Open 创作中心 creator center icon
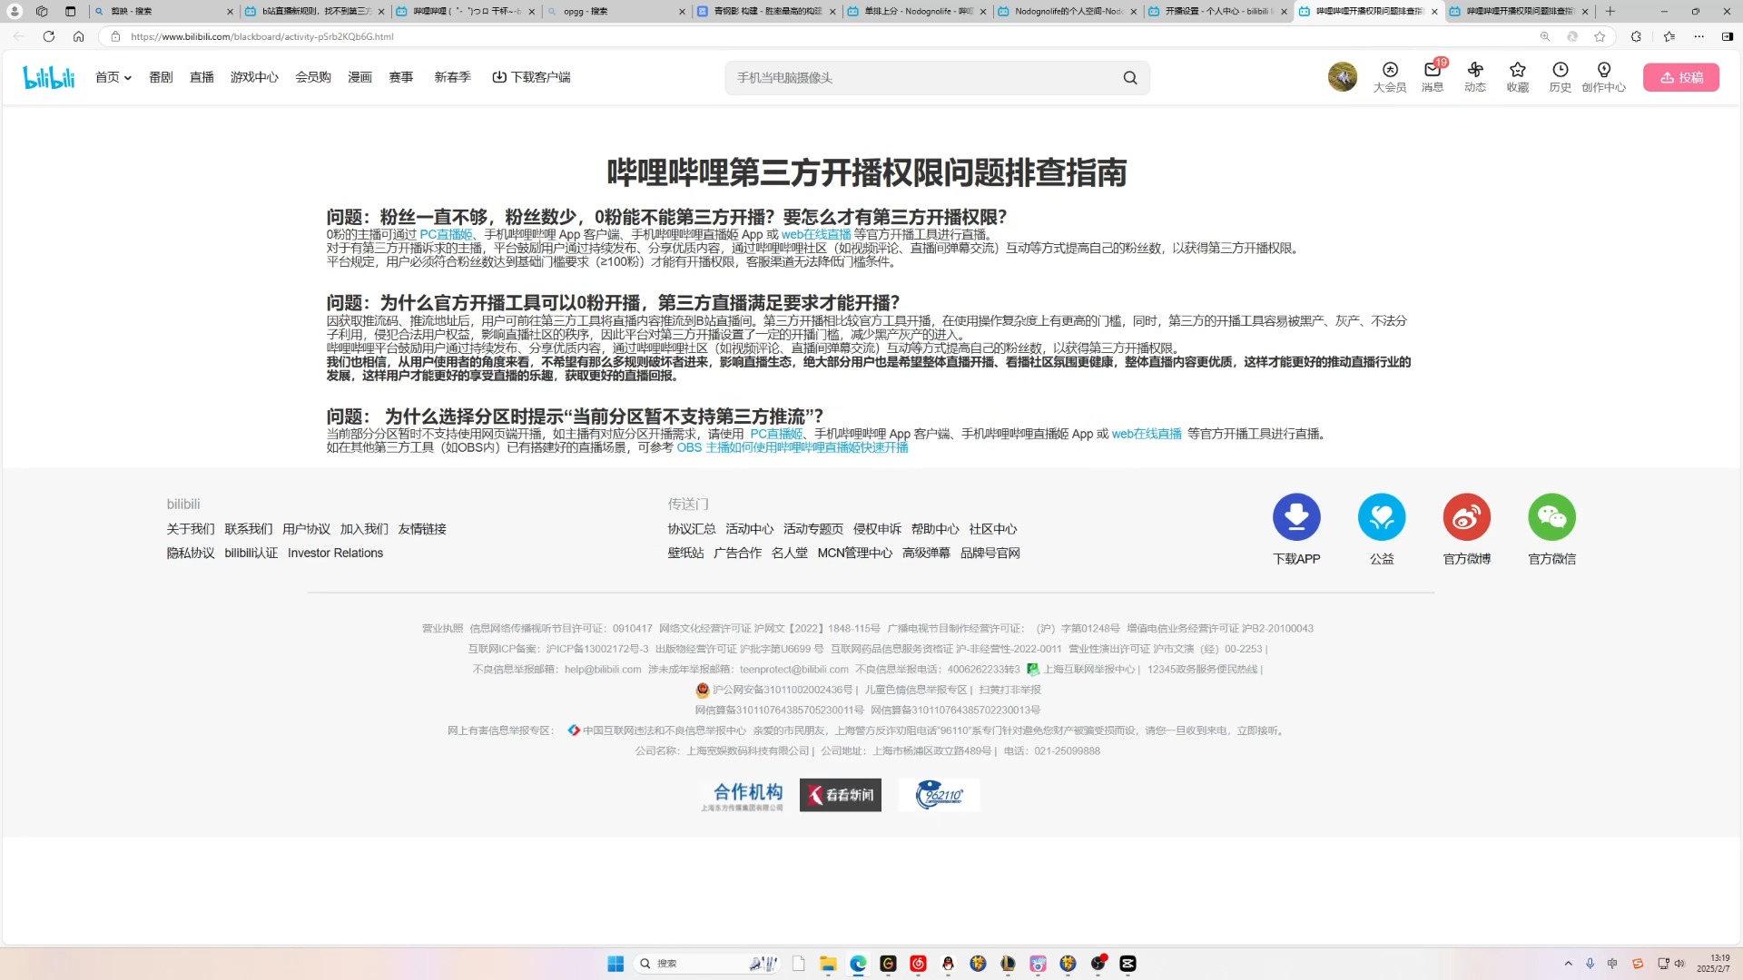The width and height of the screenshot is (1743, 980). [1604, 77]
